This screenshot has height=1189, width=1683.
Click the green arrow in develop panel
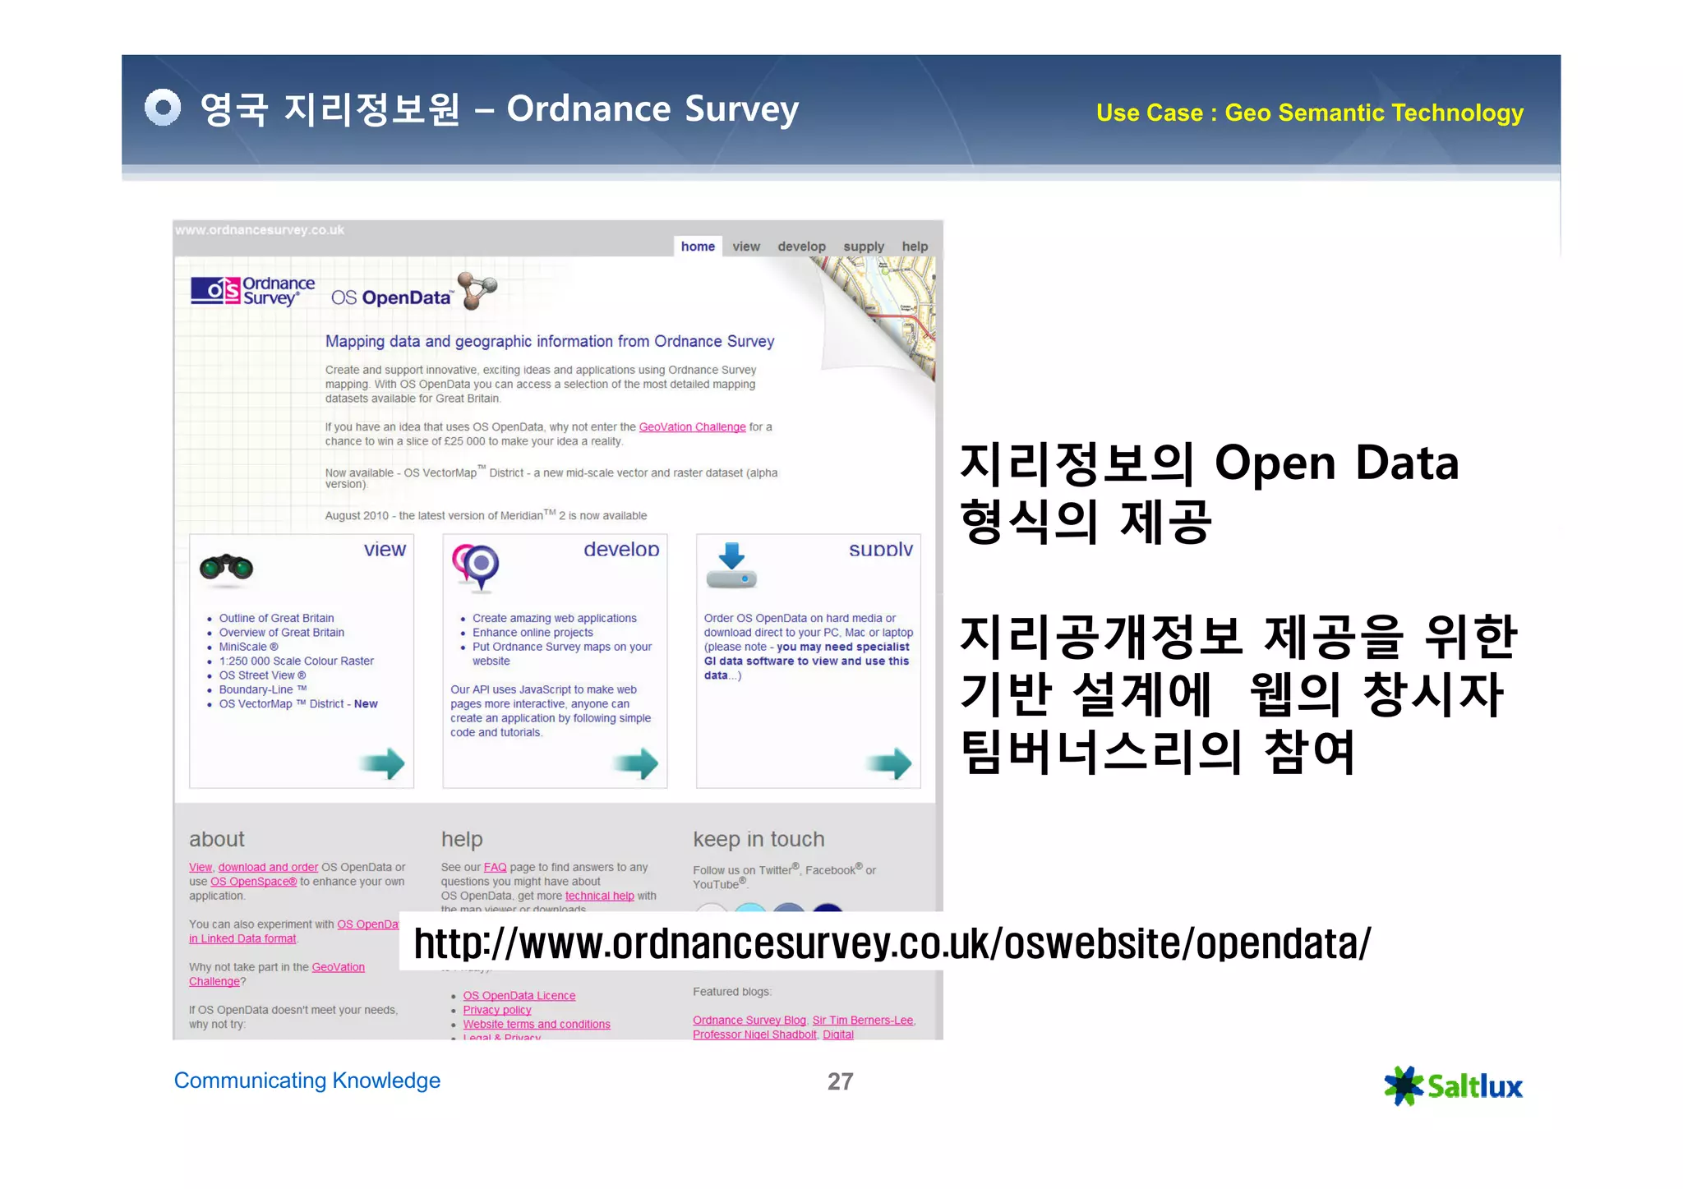(x=635, y=763)
